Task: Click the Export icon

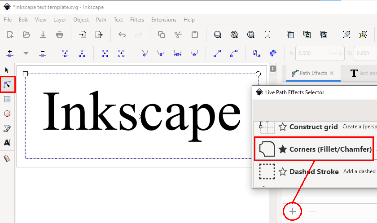Action: pos(99,35)
